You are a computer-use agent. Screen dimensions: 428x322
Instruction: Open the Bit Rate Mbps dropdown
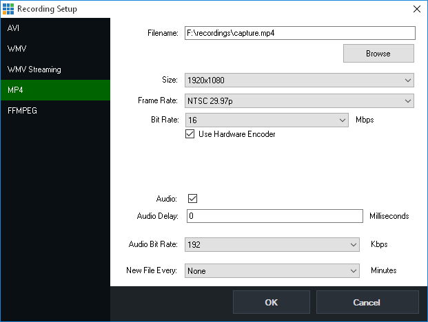(266, 120)
